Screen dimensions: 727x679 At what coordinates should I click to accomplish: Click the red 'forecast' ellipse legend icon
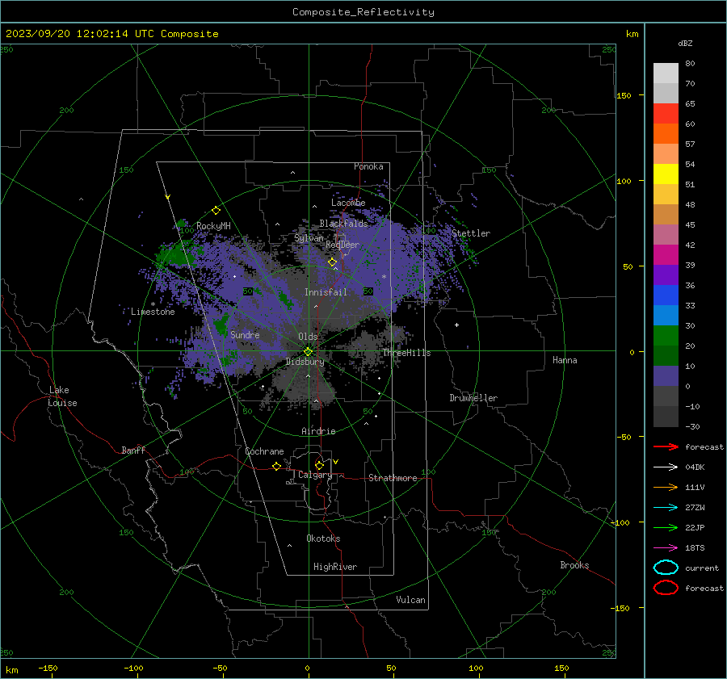666,588
